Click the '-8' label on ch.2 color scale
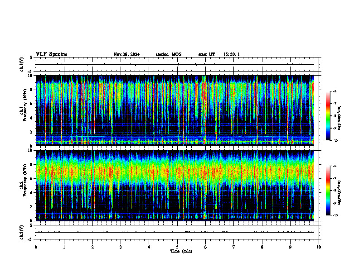This screenshot has height=277, width=359. (335, 191)
